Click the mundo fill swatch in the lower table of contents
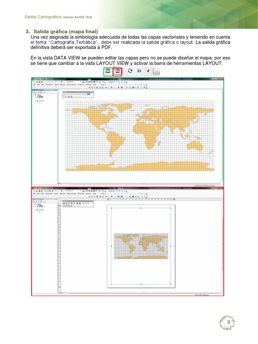258x344 pixels. coord(40,212)
